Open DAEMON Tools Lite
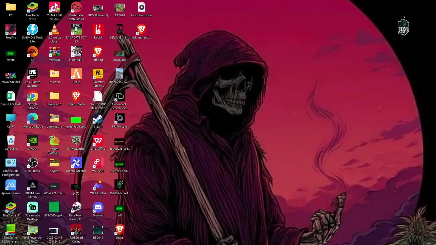Image resolution: width=436 pixels, height=245 pixels. 33,30
